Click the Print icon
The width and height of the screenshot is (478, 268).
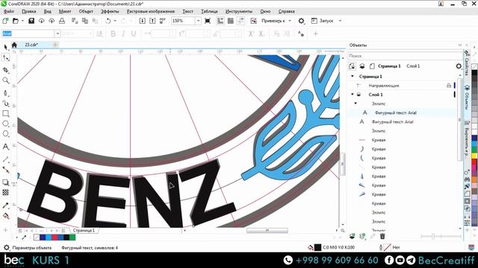coord(62,21)
